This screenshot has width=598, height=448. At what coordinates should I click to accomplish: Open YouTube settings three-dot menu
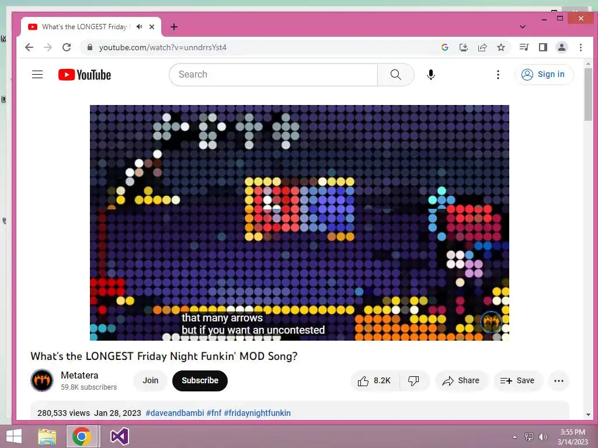[498, 75]
